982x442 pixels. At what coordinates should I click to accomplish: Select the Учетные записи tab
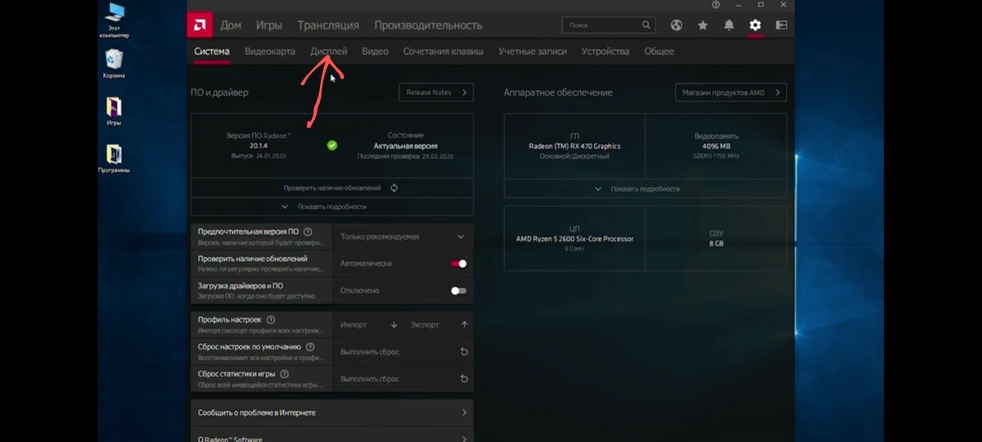point(533,52)
